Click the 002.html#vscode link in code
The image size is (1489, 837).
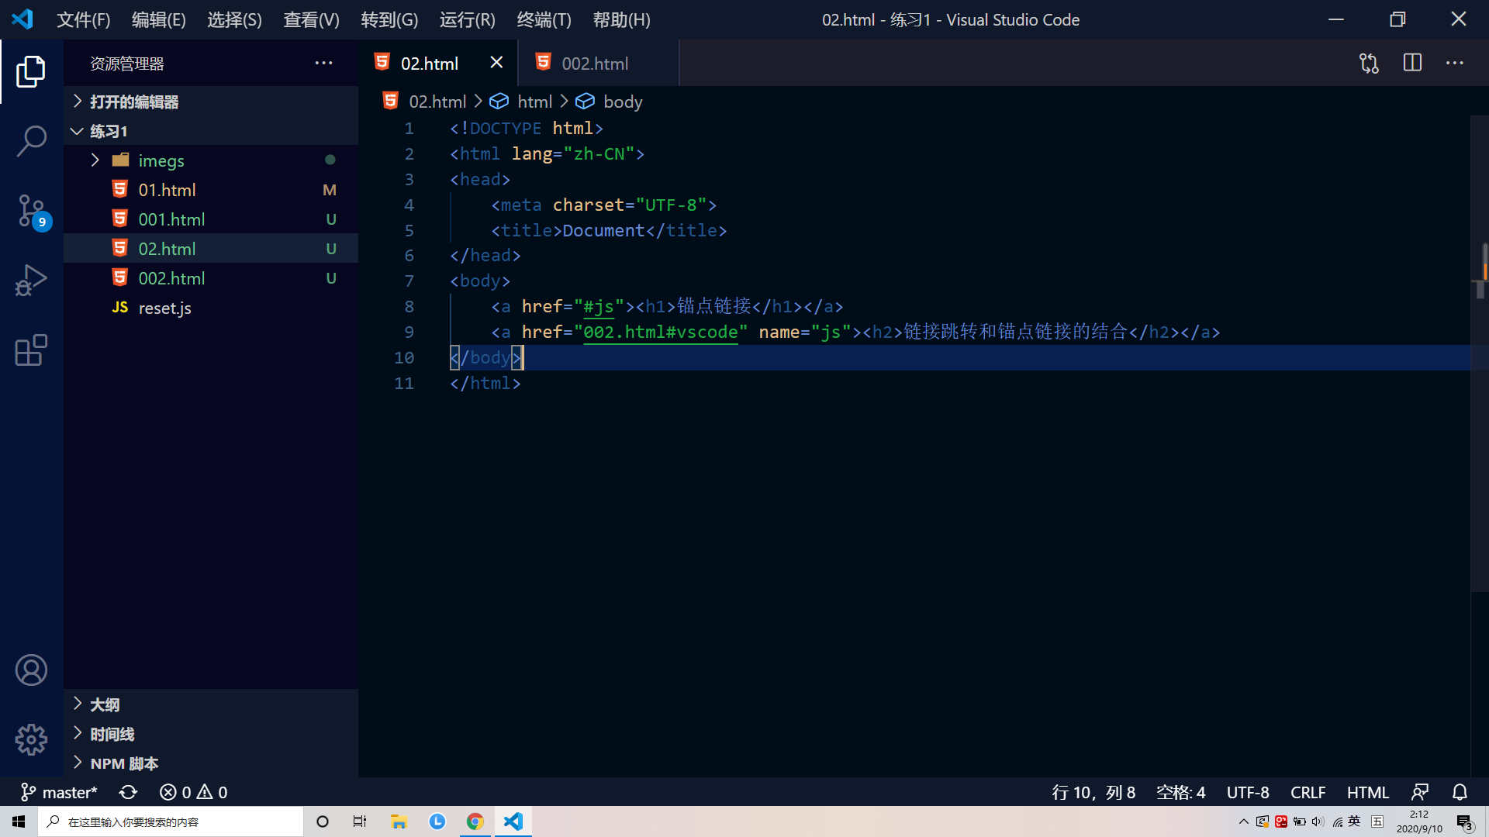[661, 332]
